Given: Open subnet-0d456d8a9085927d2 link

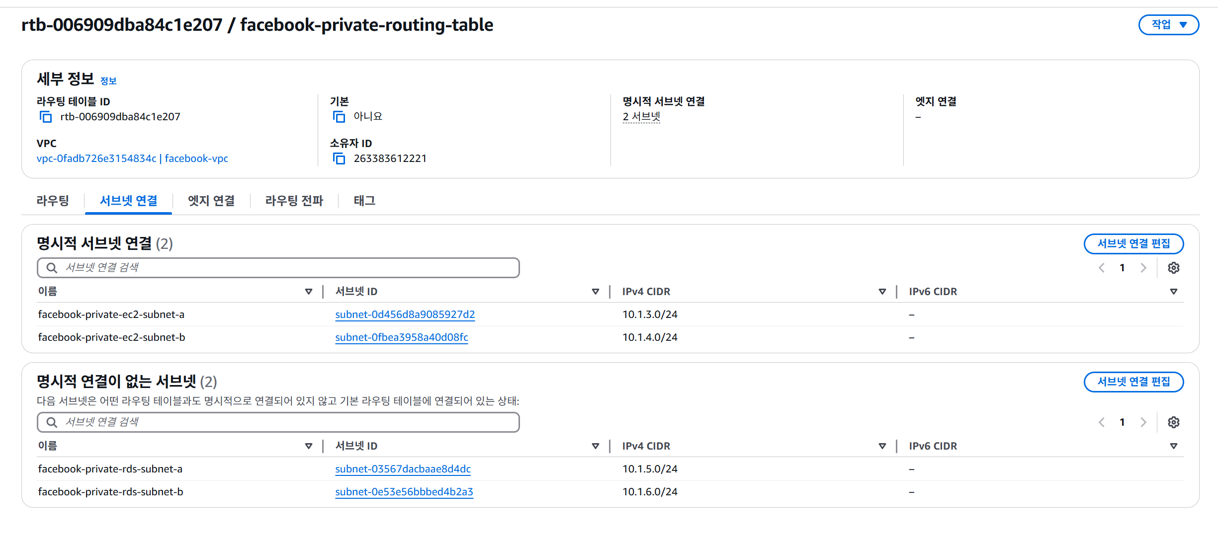Looking at the screenshot, I should pyautogui.click(x=405, y=315).
